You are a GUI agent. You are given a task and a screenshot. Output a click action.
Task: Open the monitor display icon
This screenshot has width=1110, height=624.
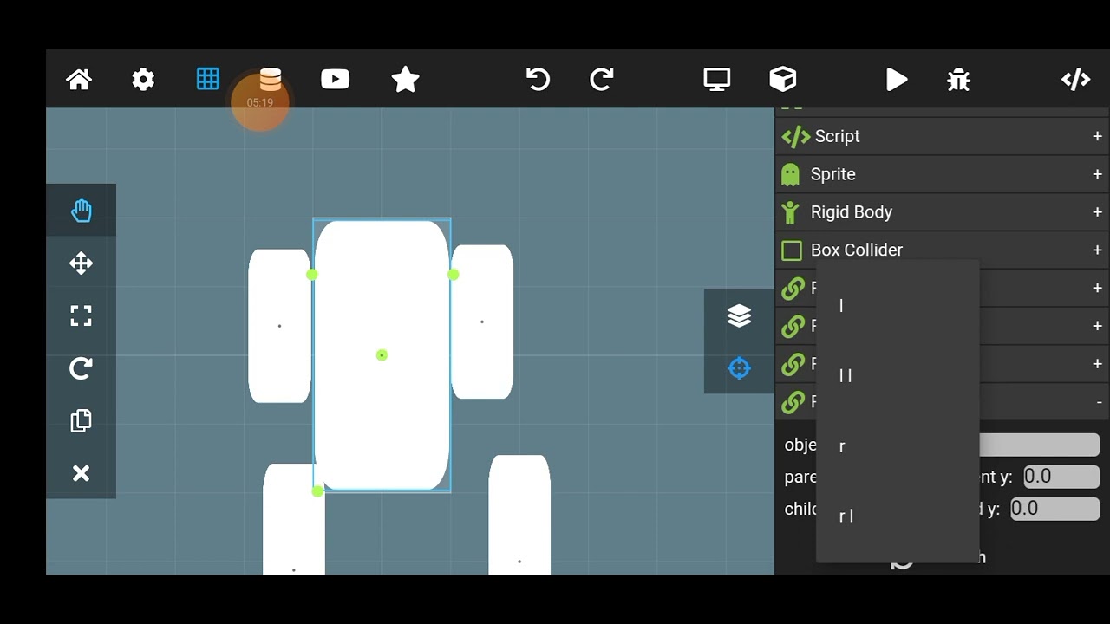pos(717,80)
